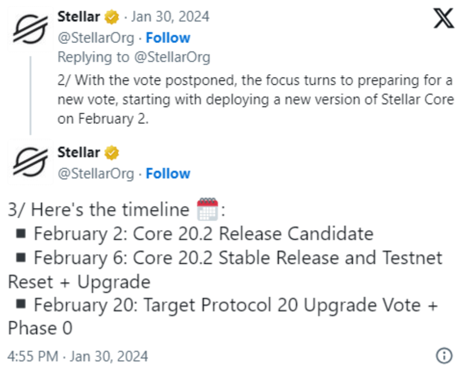
Task: Click the Follow button on the first tweet
Action: coord(168,38)
